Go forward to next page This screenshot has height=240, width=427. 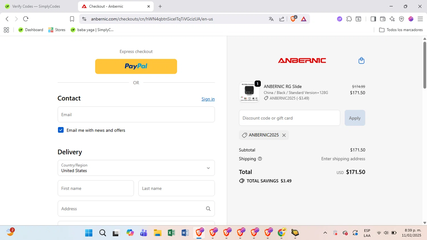tap(16, 19)
